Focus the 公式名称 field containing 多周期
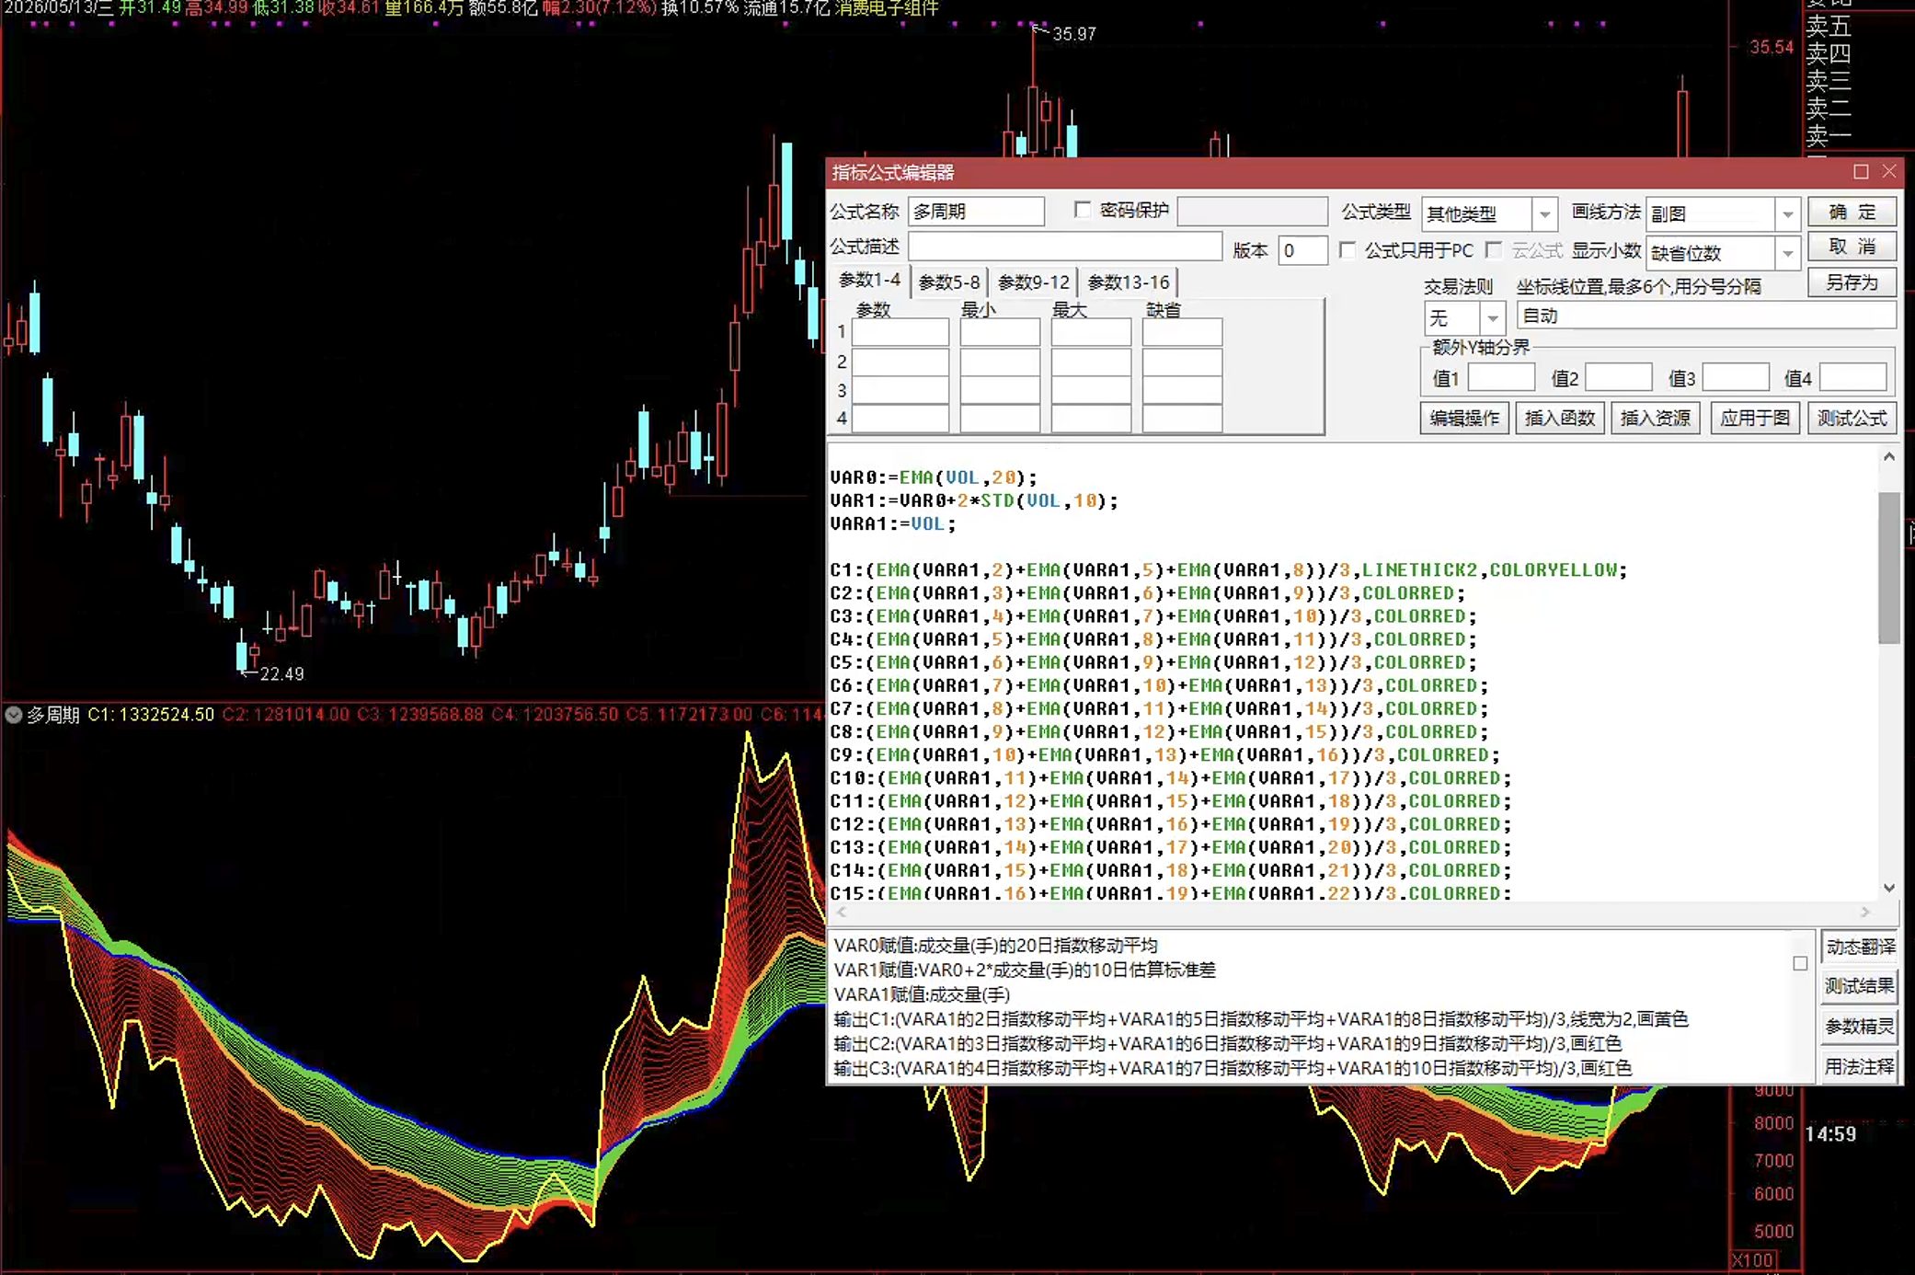This screenshot has height=1275, width=1915. (976, 212)
